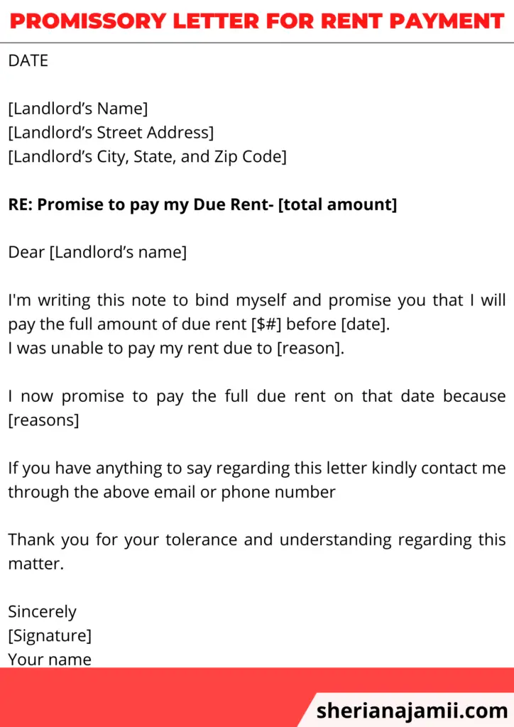Click the Dear [Landlord's name] salutation

[x=97, y=252]
